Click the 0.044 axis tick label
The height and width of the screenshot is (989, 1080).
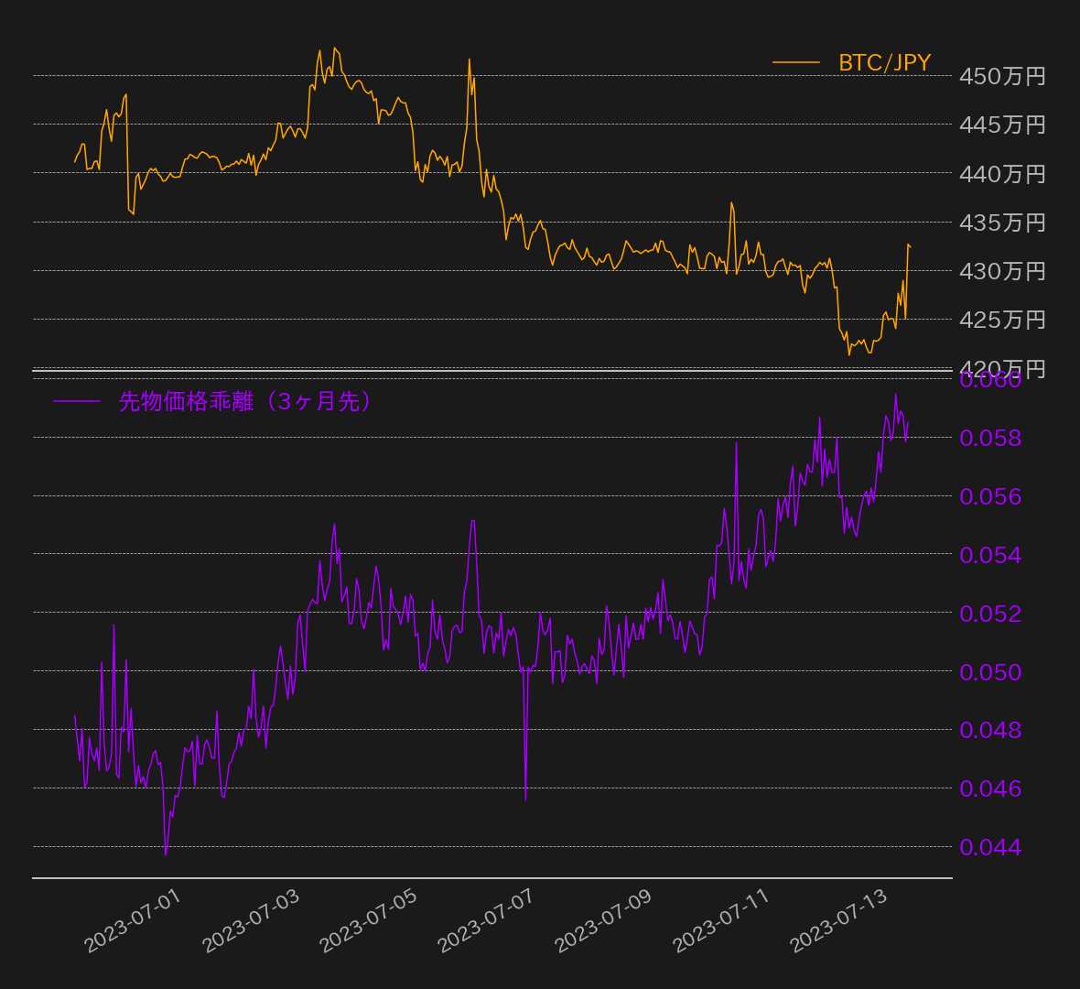(x=990, y=847)
